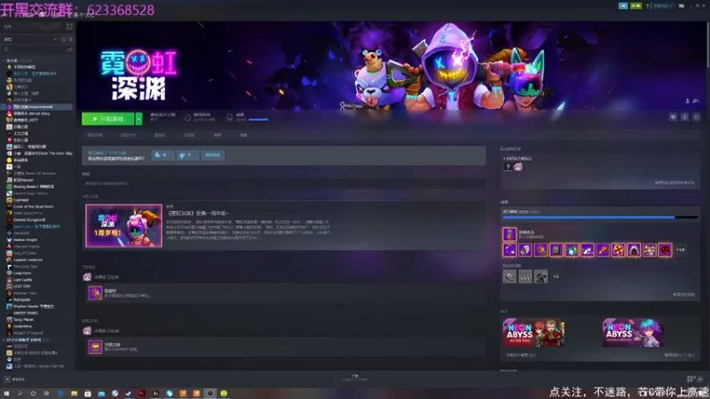Open the downloads status at the bottom center
Screen dimensions: 710x399
click(354, 378)
